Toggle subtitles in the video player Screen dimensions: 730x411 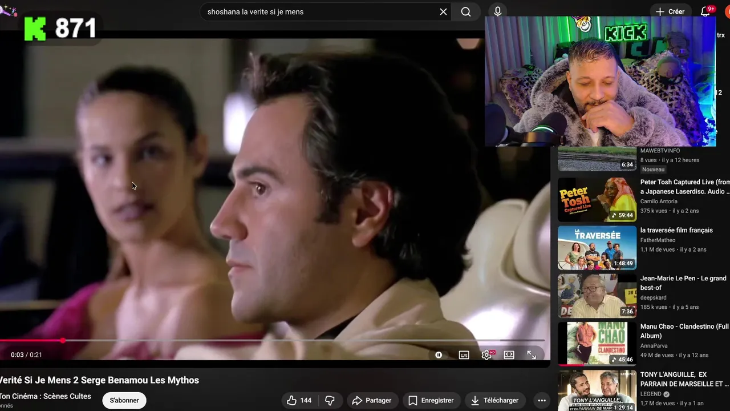tap(464, 355)
